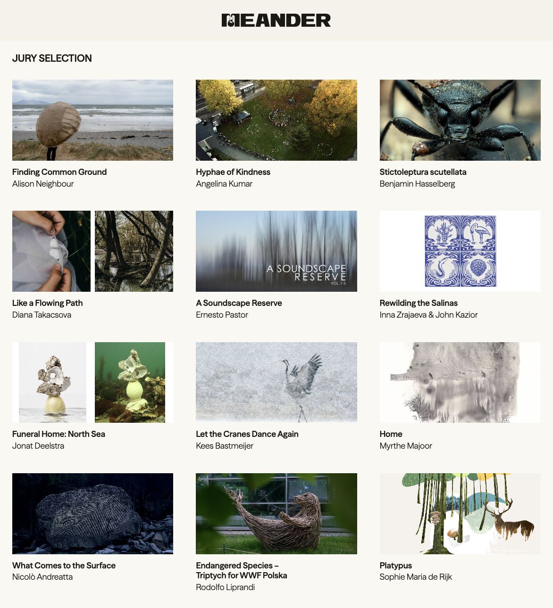Click the blue tile artwork thumbnail

(460, 251)
